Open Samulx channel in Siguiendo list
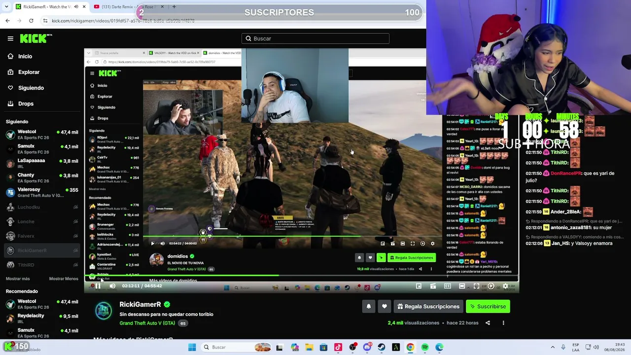Viewport: 631px width, 355px height. pos(42,149)
